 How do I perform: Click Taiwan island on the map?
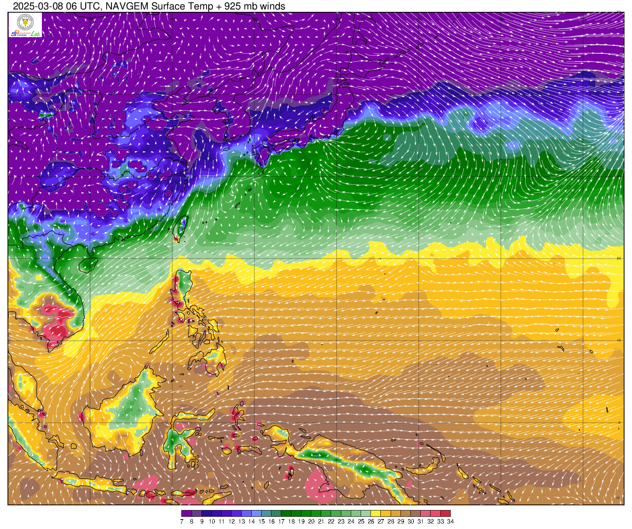181,228
